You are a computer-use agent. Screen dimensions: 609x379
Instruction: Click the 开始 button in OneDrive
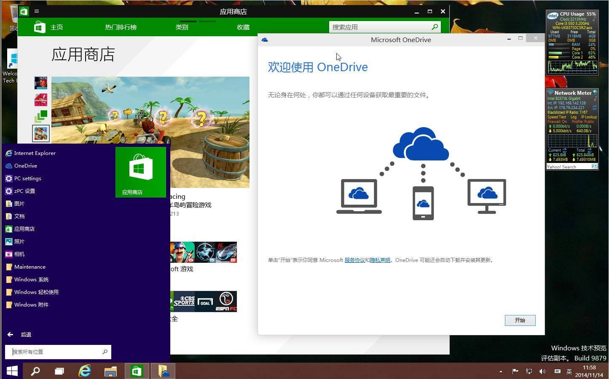(520, 320)
